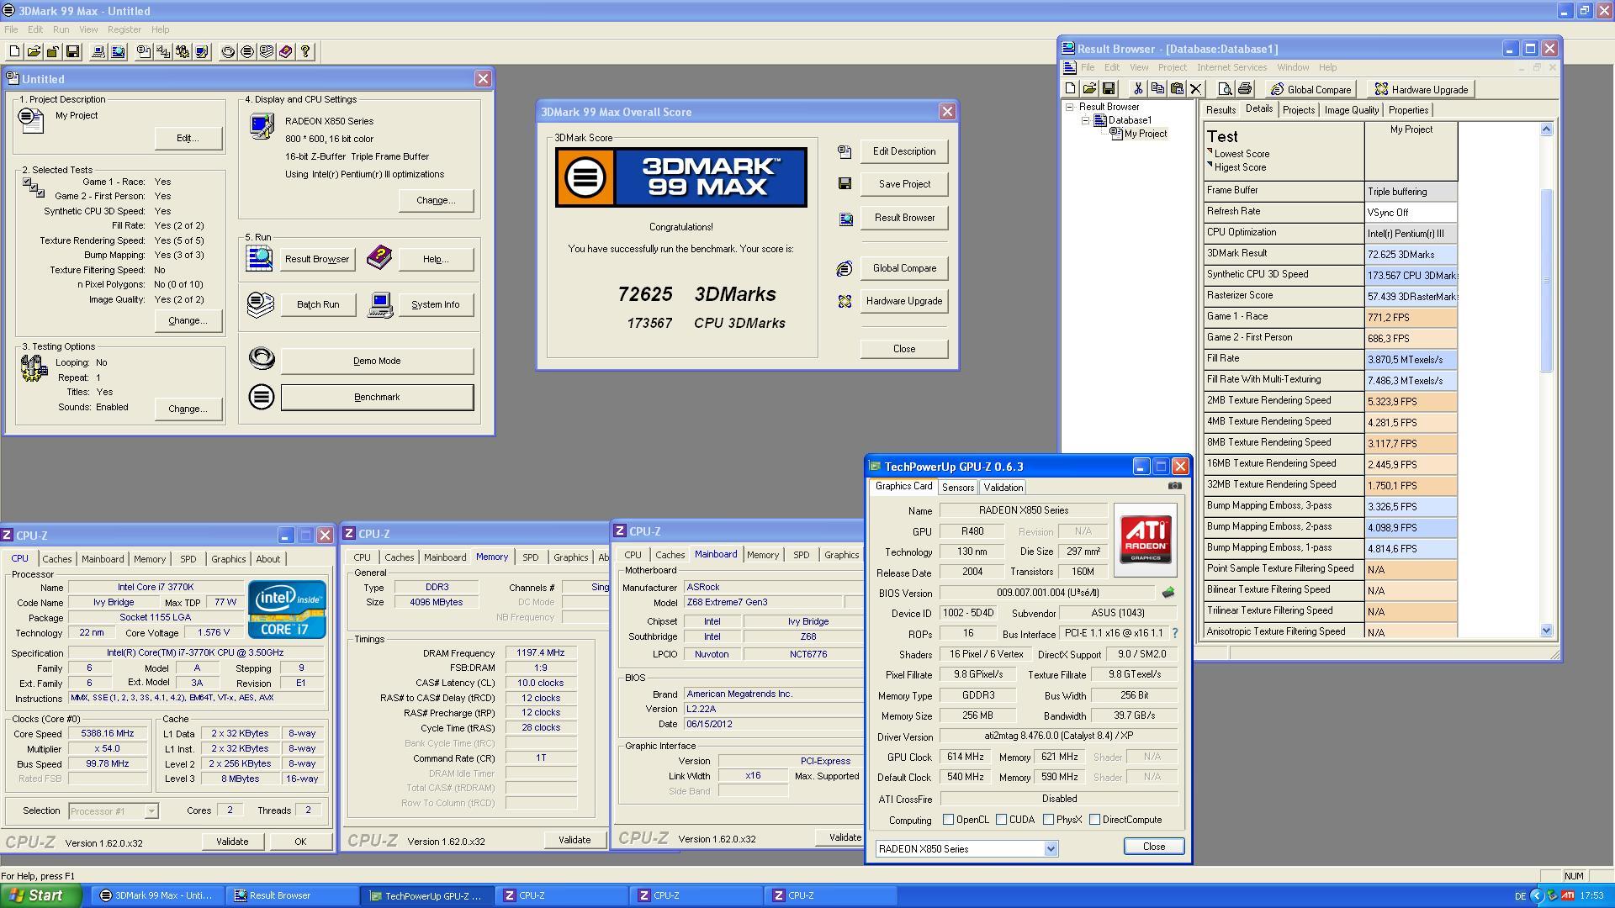Click the Batch Run stacked pages icon

(261, 304)
